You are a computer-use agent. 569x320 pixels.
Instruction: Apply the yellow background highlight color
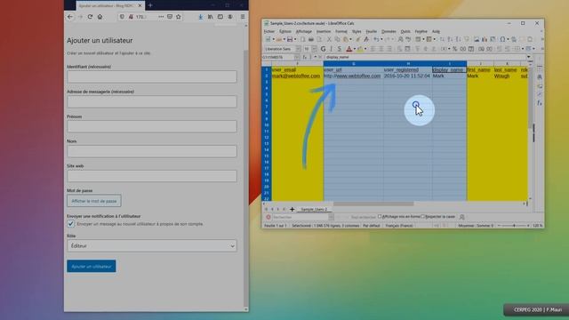[360, 49]
